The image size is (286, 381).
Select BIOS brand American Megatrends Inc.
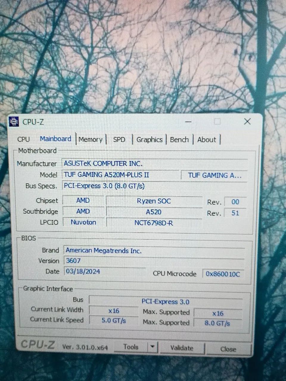(154, 251)
